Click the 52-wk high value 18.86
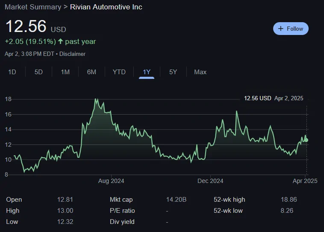 289,200
